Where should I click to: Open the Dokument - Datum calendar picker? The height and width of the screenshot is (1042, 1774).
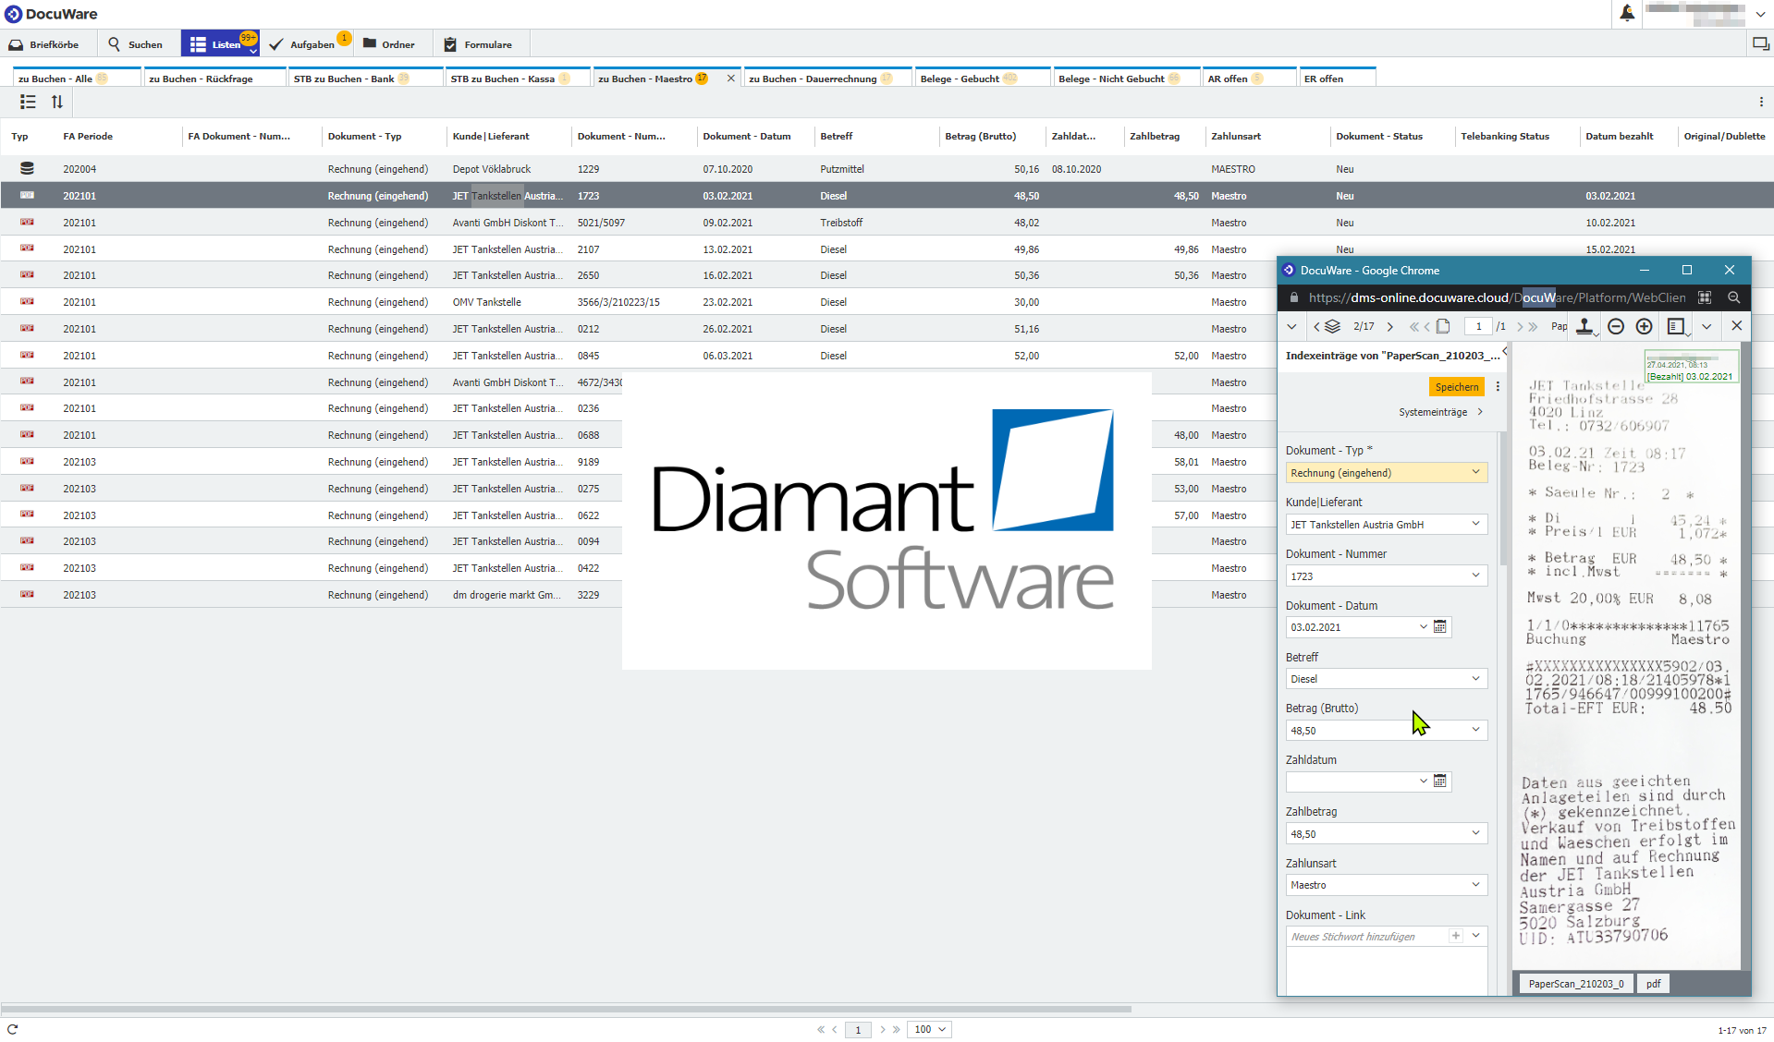click(1439, 627)
